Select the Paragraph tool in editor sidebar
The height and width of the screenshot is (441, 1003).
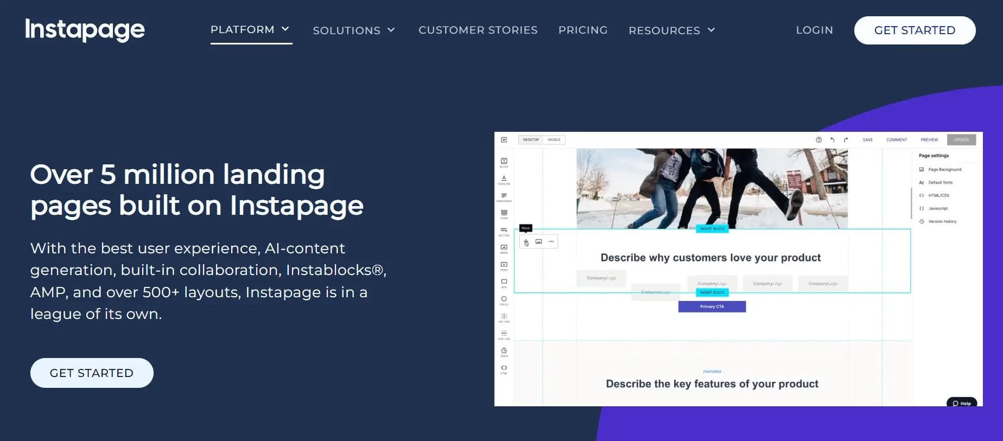(504, 197)
